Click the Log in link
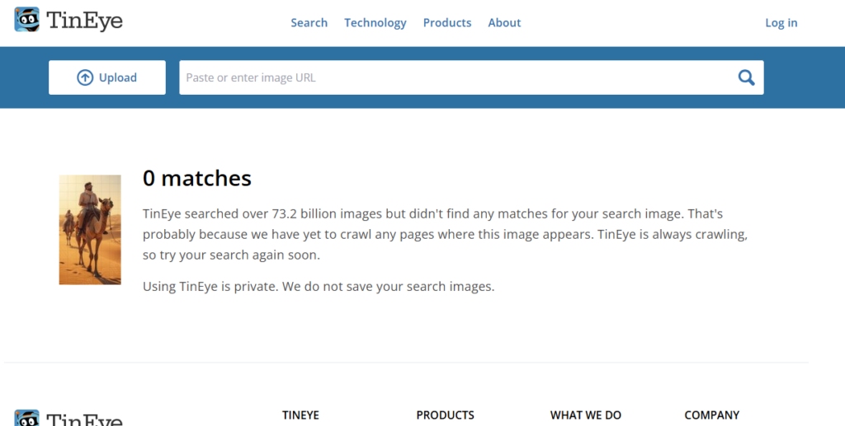This screenshot has height=426, width=845. click(781, 23)
